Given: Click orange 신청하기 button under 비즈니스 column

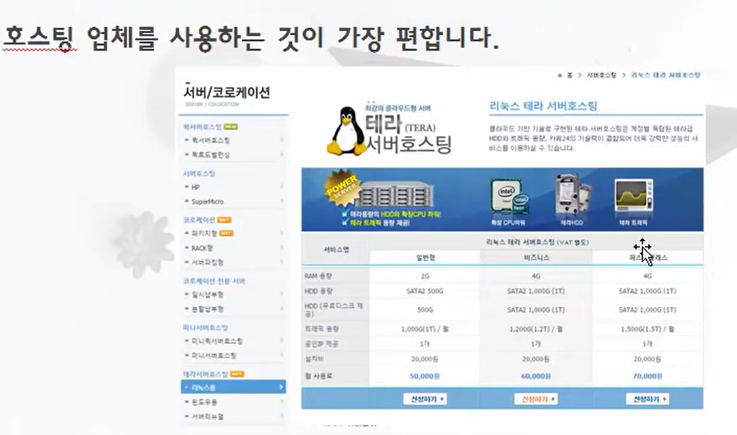Looking at the screenshot, I should (x=536, y=399).
